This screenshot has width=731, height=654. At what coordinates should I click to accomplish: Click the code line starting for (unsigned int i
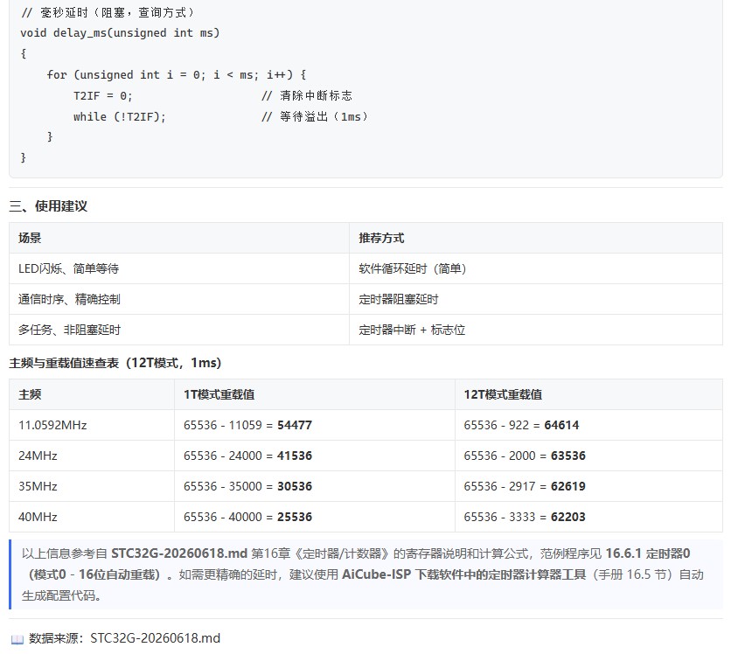(177, 75)
